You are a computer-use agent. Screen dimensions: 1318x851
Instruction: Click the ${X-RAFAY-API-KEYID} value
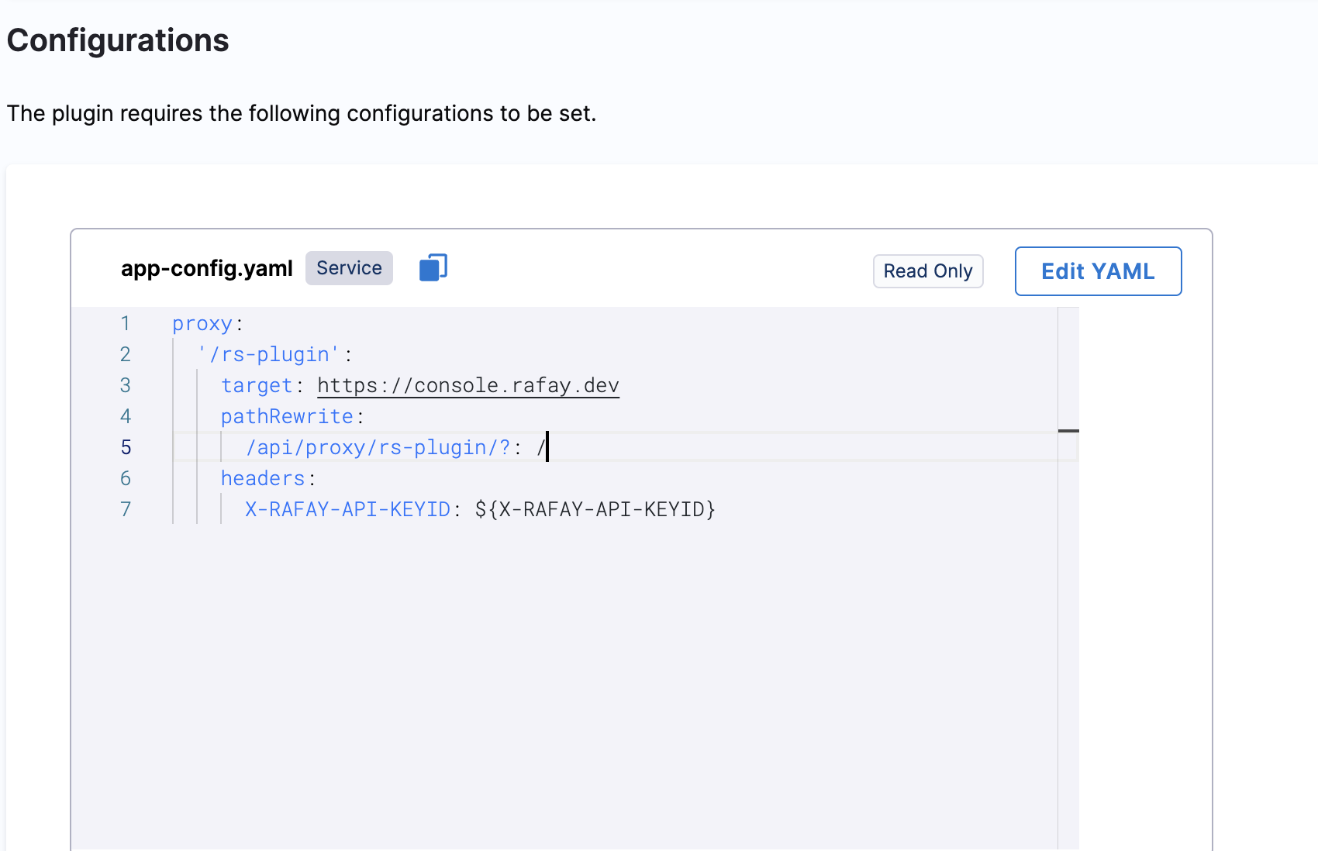(x=595, y=509)
